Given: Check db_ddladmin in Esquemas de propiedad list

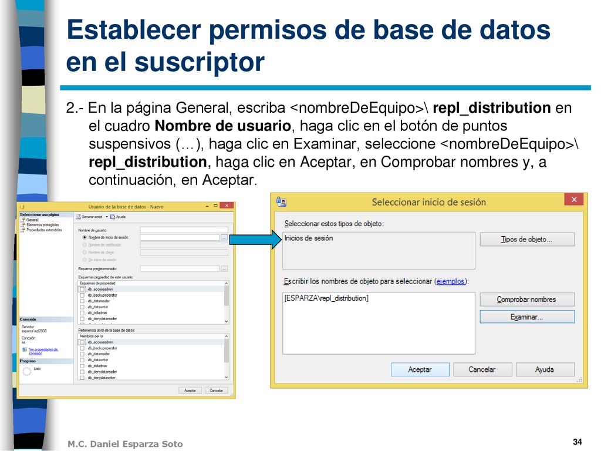Looking at the screenshot, I should click(82, 313).
